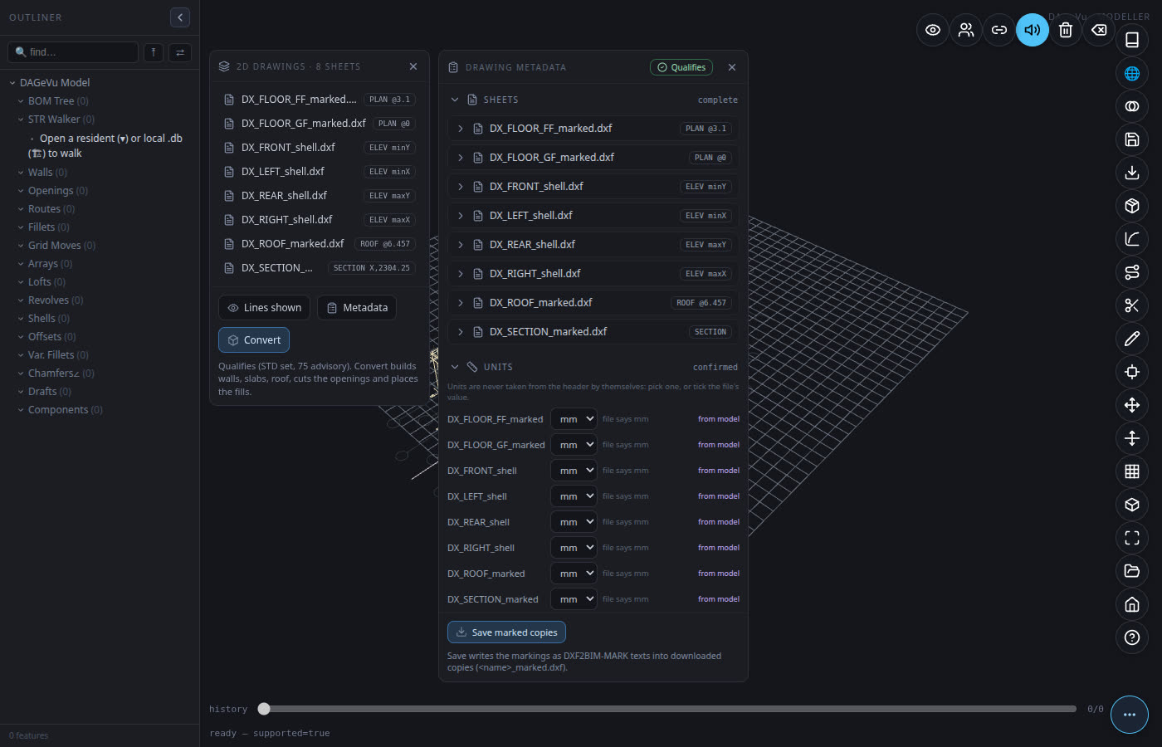
Task: Click the crosshair target icon
Action: click(x=1132, y=372)
